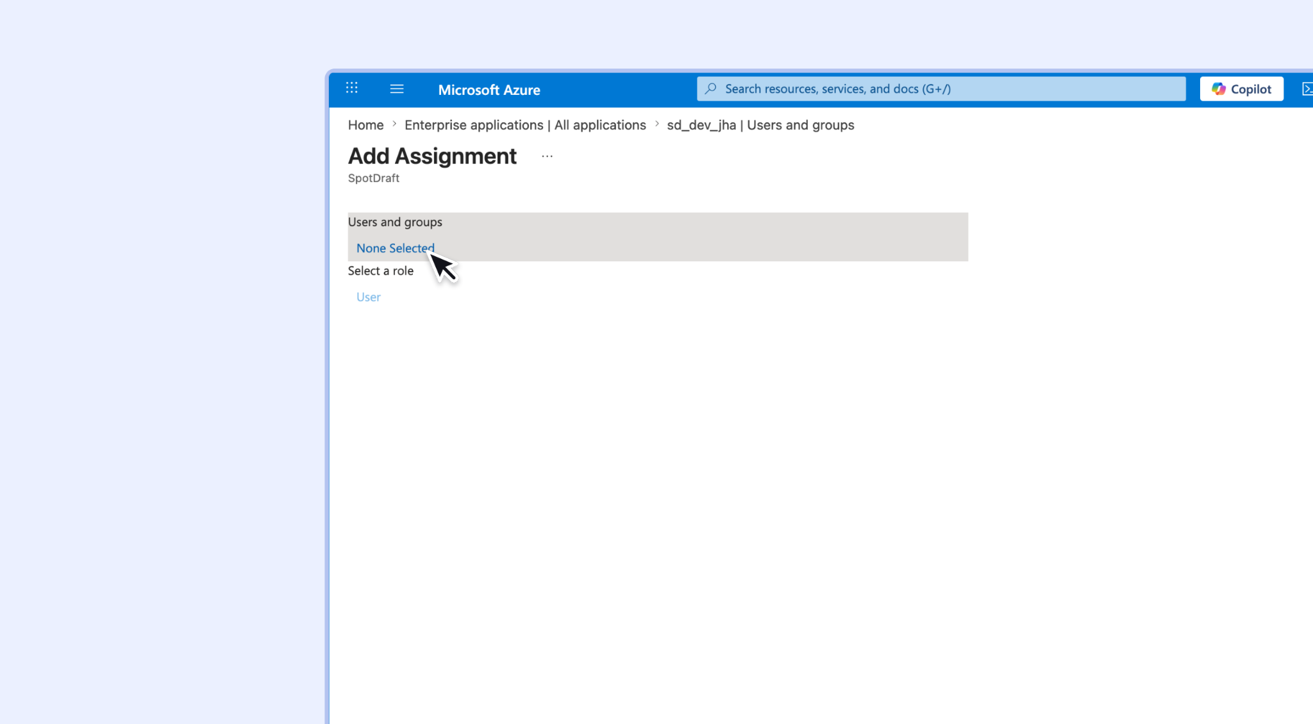The height and width of the screenshot is (724, 1313).
Task: Click the SpotDraft subtitle text
Action: 374,178
